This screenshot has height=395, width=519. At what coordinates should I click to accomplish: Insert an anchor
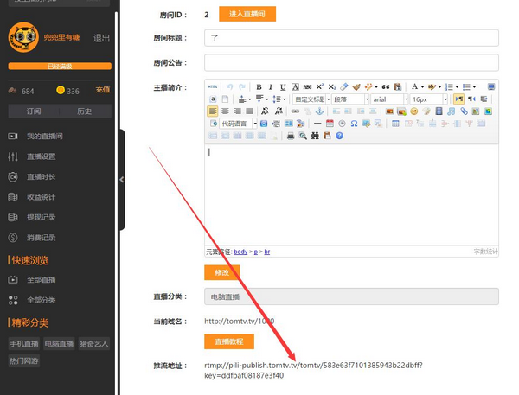point(319,111)
